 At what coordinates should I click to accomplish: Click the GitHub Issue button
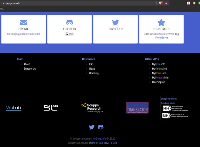(x=69, y=34)
